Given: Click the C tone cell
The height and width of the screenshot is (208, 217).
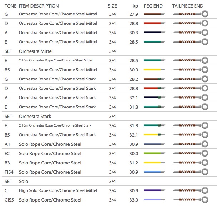Looking at the screenshot, I should click(6, 191).
